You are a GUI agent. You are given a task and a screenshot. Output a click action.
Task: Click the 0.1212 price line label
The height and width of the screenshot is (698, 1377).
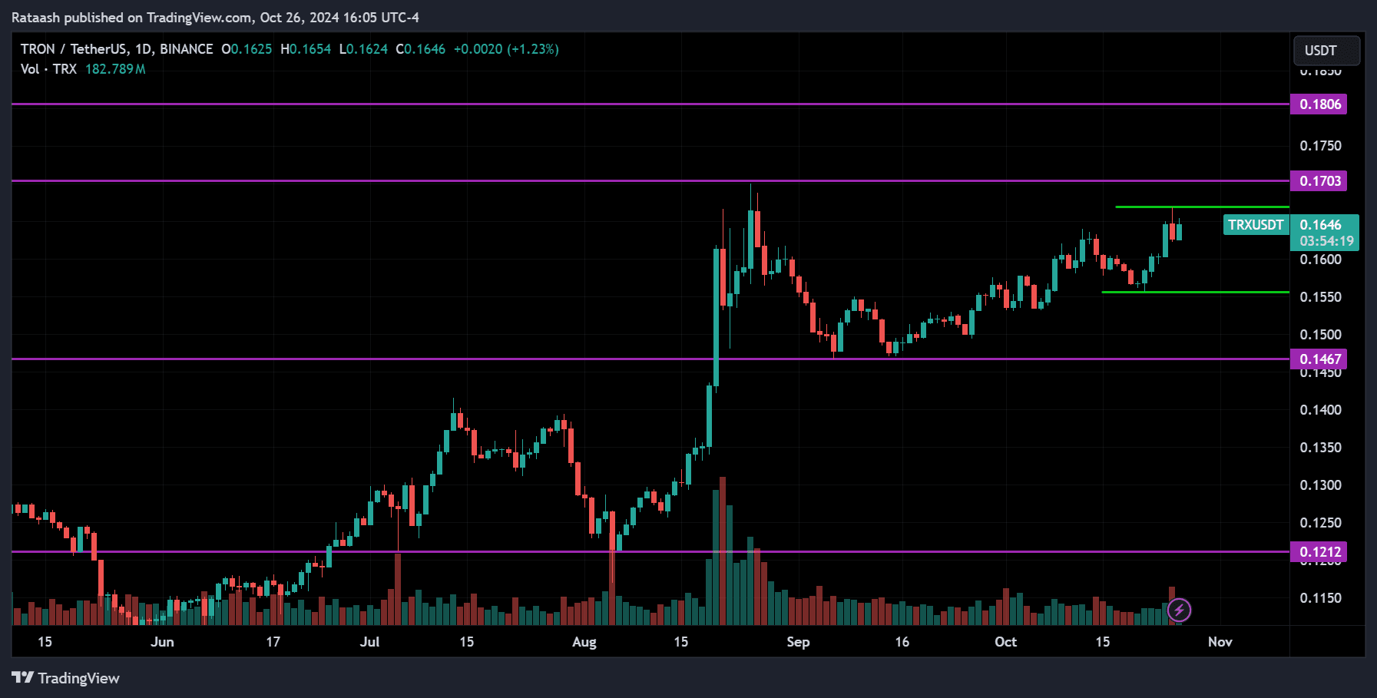1319,552
